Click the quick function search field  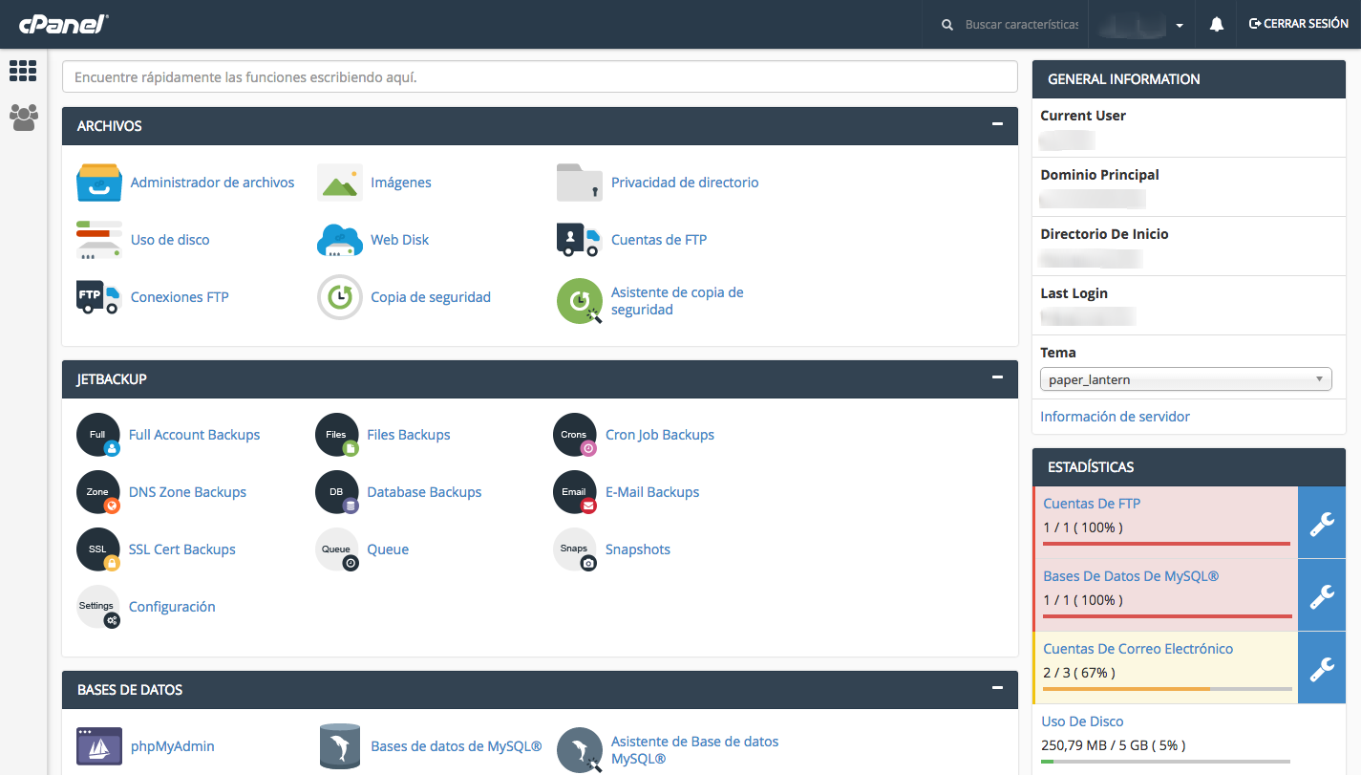point(540,76)
